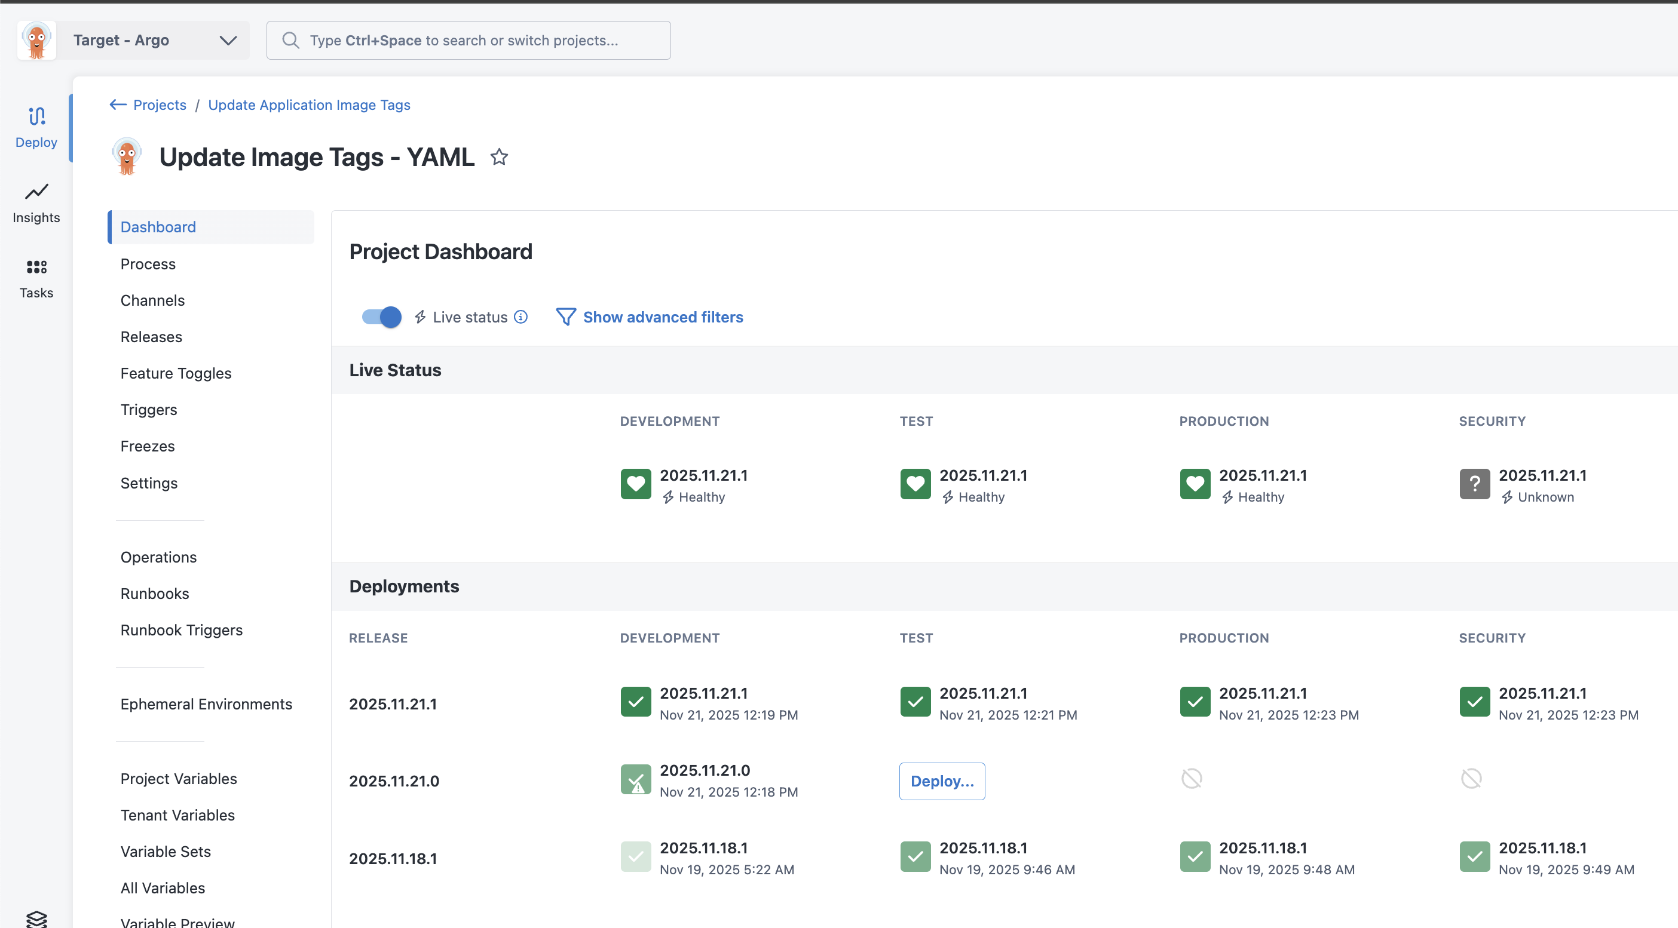Switch to the Releases section
The width and height of the screenshot is (1678, 928).
click(x=151, y=336)
